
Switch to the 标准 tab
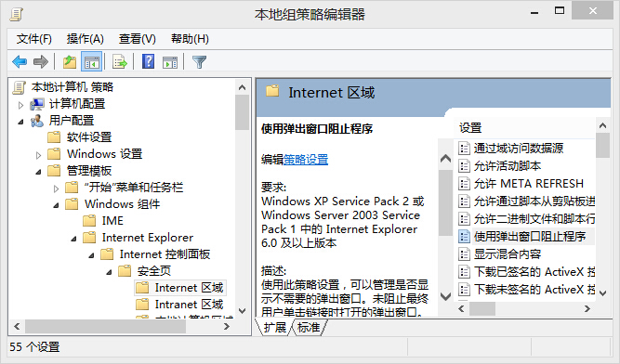point(309,327)
